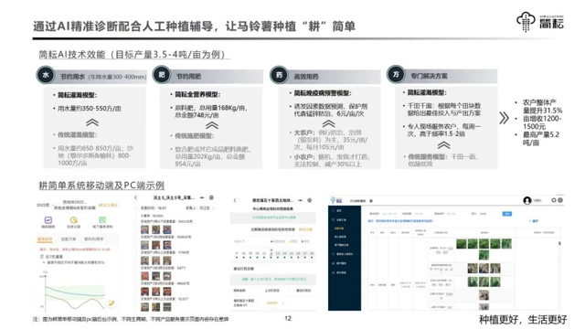
Task: Click the slogan 种植更好，生活更好
Action: tap(523, 320)
